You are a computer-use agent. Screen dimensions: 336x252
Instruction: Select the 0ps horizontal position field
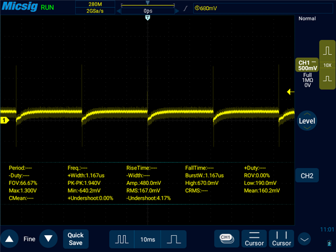coord(148,11)
